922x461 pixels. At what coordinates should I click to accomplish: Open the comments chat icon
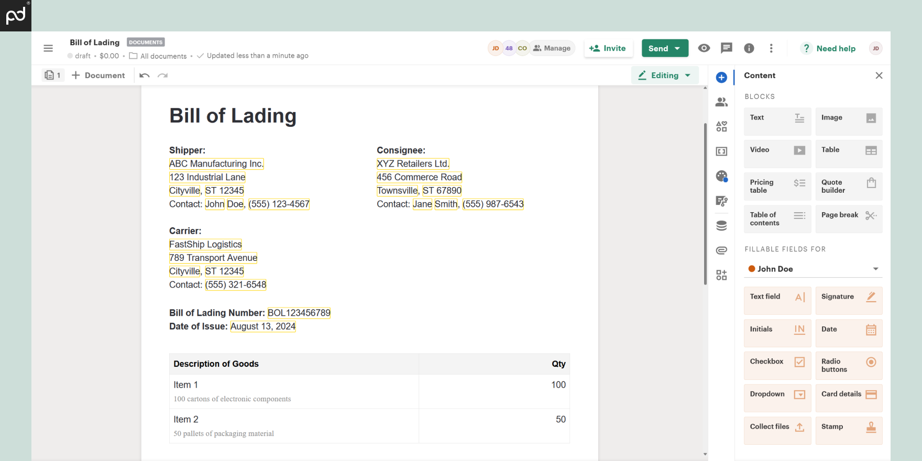(x=727, y=48)
